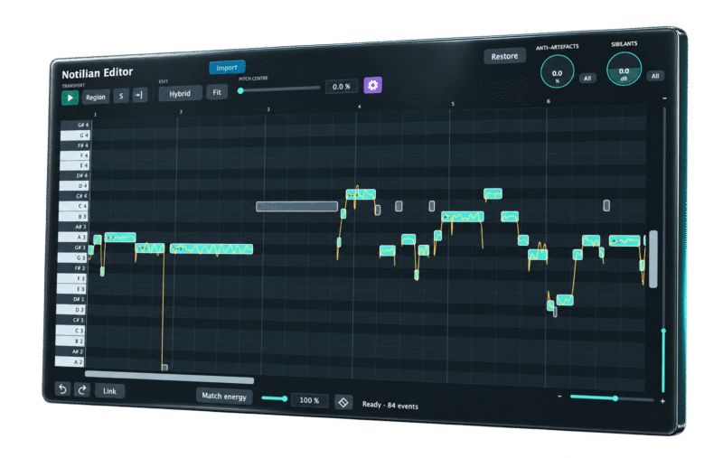Click the horizontal zoom slider handle
This screenshot has width=723, height=458.
615,398
